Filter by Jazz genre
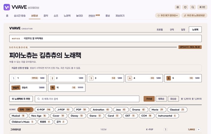 pyautogui.click(x=121, y=110)
